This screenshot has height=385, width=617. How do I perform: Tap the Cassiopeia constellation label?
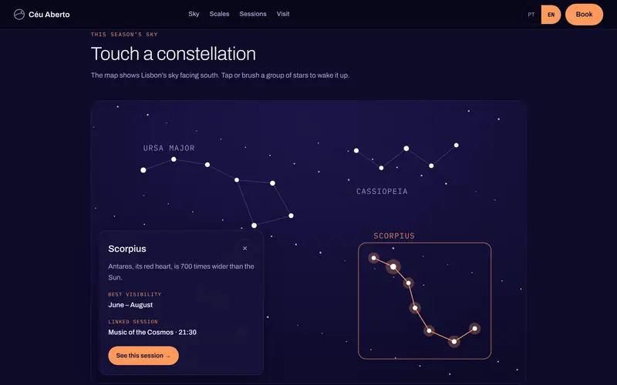click(382, 191)
